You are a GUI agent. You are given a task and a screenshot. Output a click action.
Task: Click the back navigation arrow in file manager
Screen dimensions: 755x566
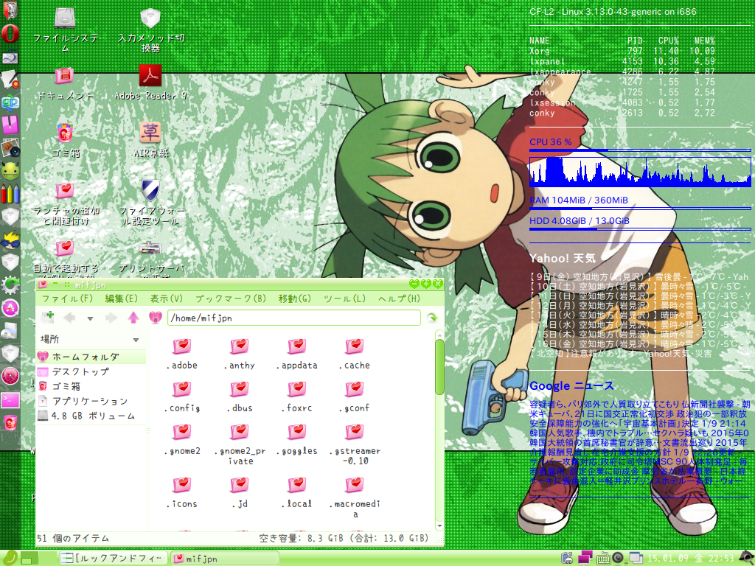click(x=70, y=318)
